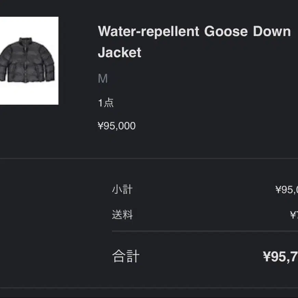
Task: Select the size "M" label
Action: [x=103, y=79]
